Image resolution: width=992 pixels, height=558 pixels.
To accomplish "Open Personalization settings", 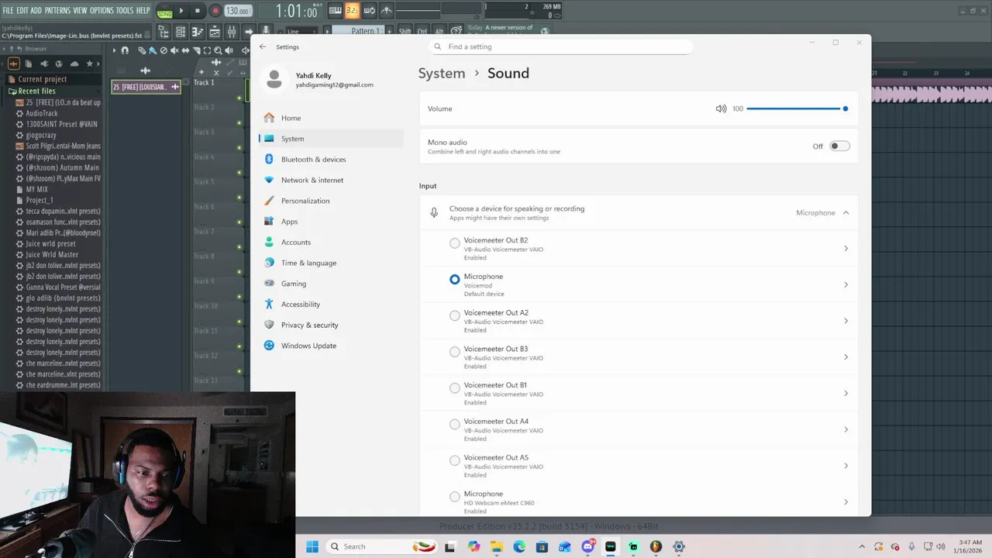I will (331, 201).
